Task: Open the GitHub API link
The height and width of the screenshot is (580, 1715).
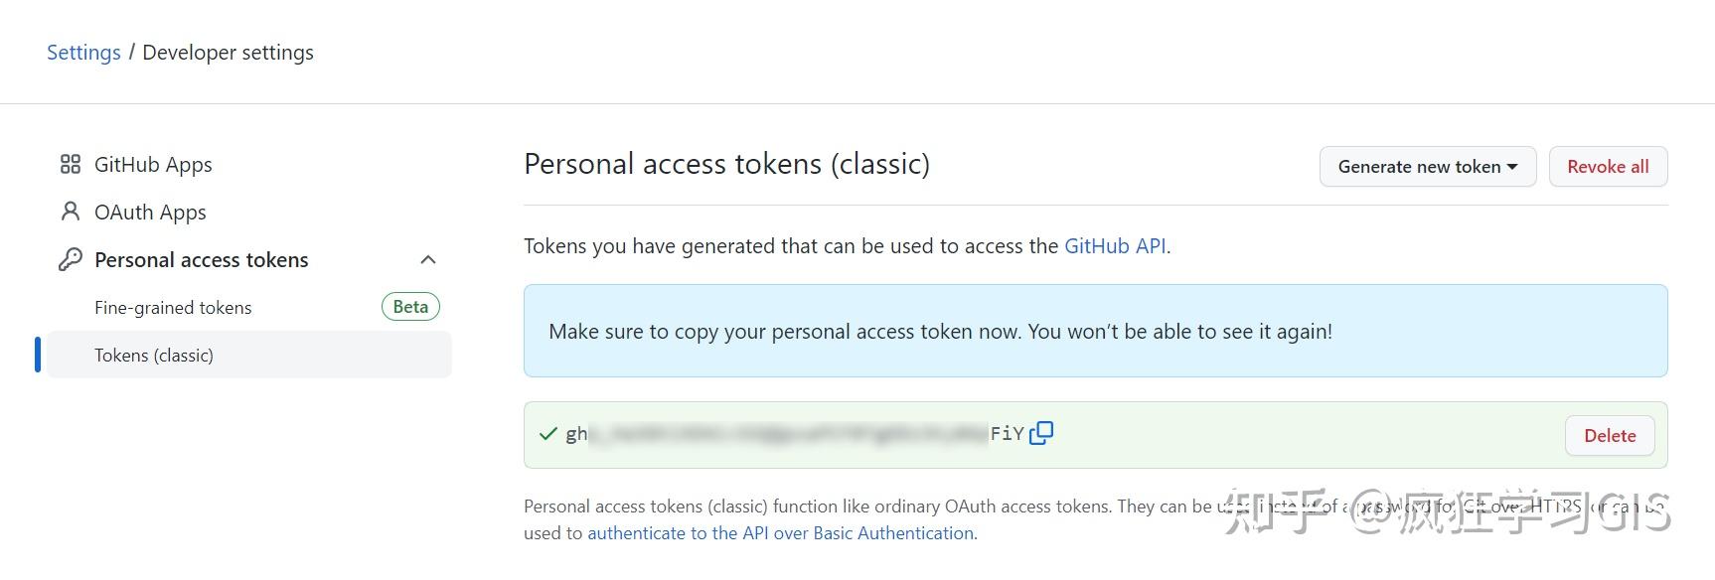Action: pyautogui.click(x=1114, y=245)
